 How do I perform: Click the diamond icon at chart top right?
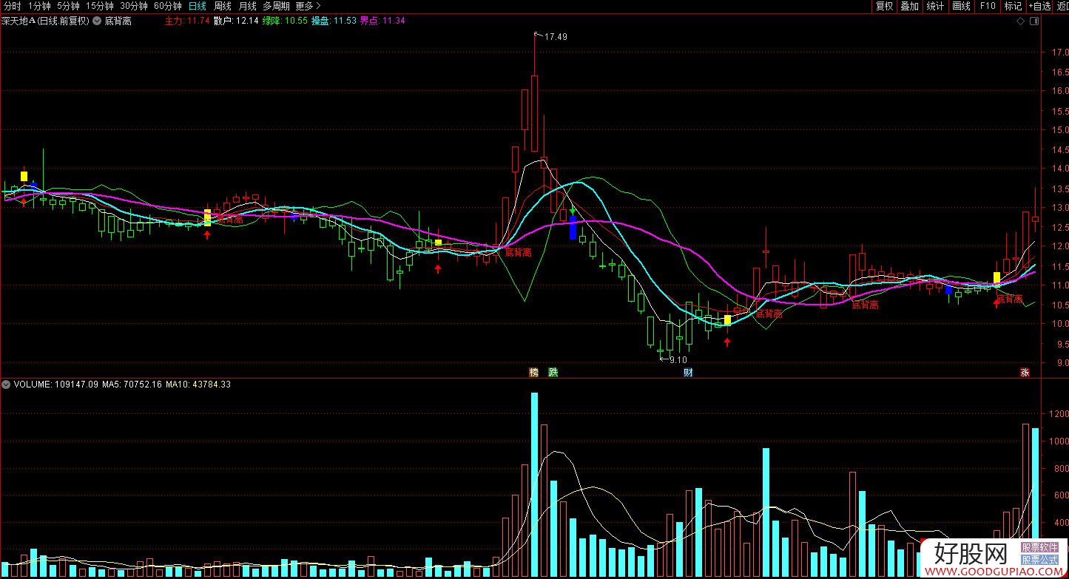[x=1021, y=21]
